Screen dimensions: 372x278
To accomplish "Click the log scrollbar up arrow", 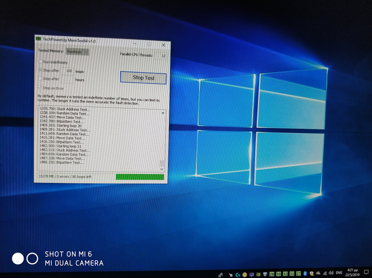I will [x=163, y=113].
